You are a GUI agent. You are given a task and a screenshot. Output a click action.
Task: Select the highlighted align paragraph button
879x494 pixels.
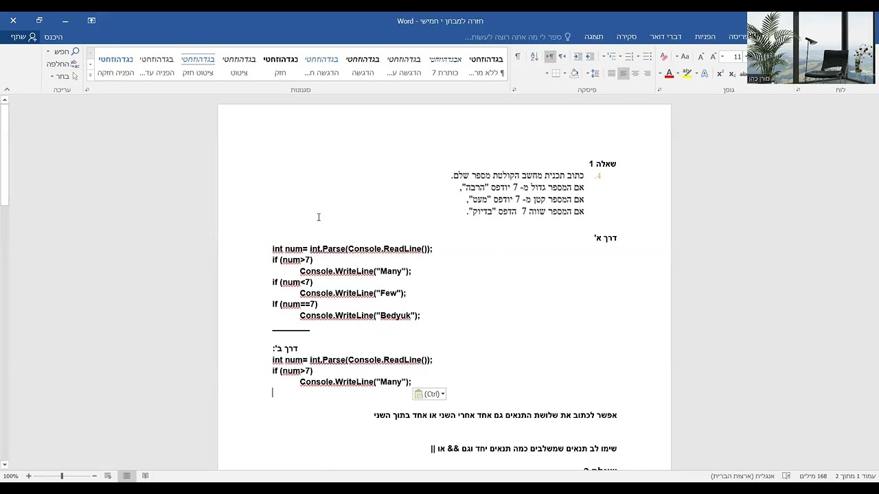click(x=624, y=73)
